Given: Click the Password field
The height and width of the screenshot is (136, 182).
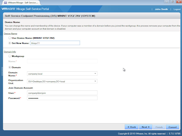Looking at the screenshot, I should tap(62, 98).
